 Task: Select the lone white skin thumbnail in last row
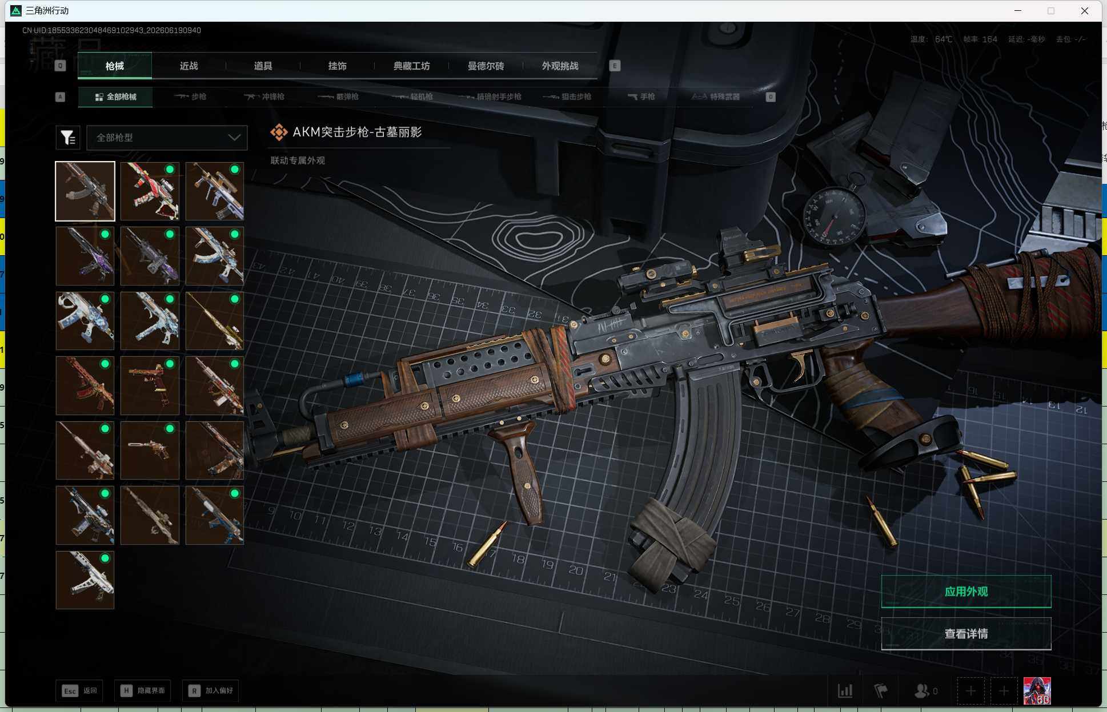pyautogui.click(x=85, y=580)
